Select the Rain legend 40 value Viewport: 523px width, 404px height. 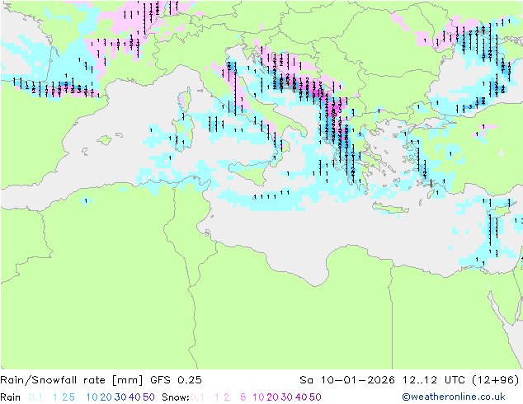[134, 397]
